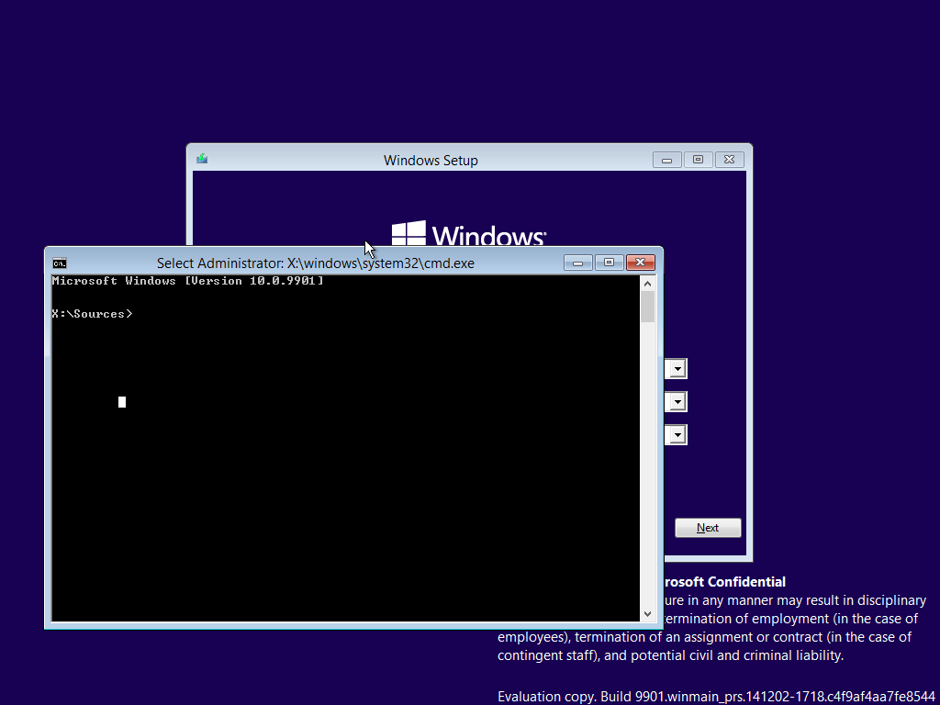Open the topmost dropdown on the Setup page
The width and height of the screenshot is (940, 705).
click(676, 368)
